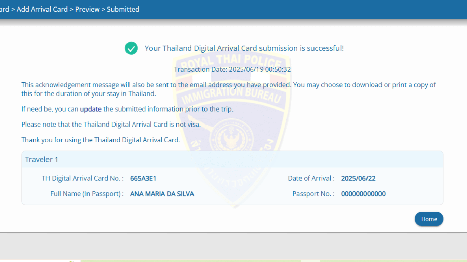Click the Passport No. label
The width and height of the screenshot is (467, 262).
[313, 194]
